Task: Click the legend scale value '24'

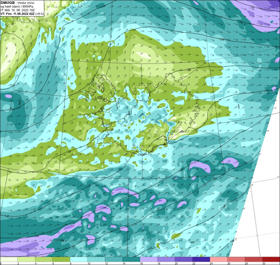Action: coord(212,263)
